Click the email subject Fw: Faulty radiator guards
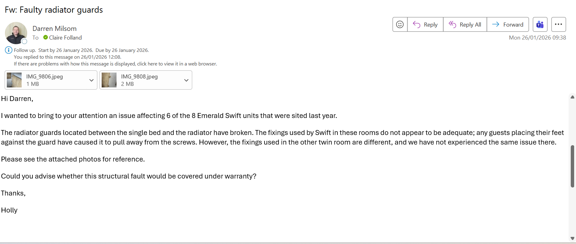The width and height of the screenshot is (576, 244). tap(54, 10)
